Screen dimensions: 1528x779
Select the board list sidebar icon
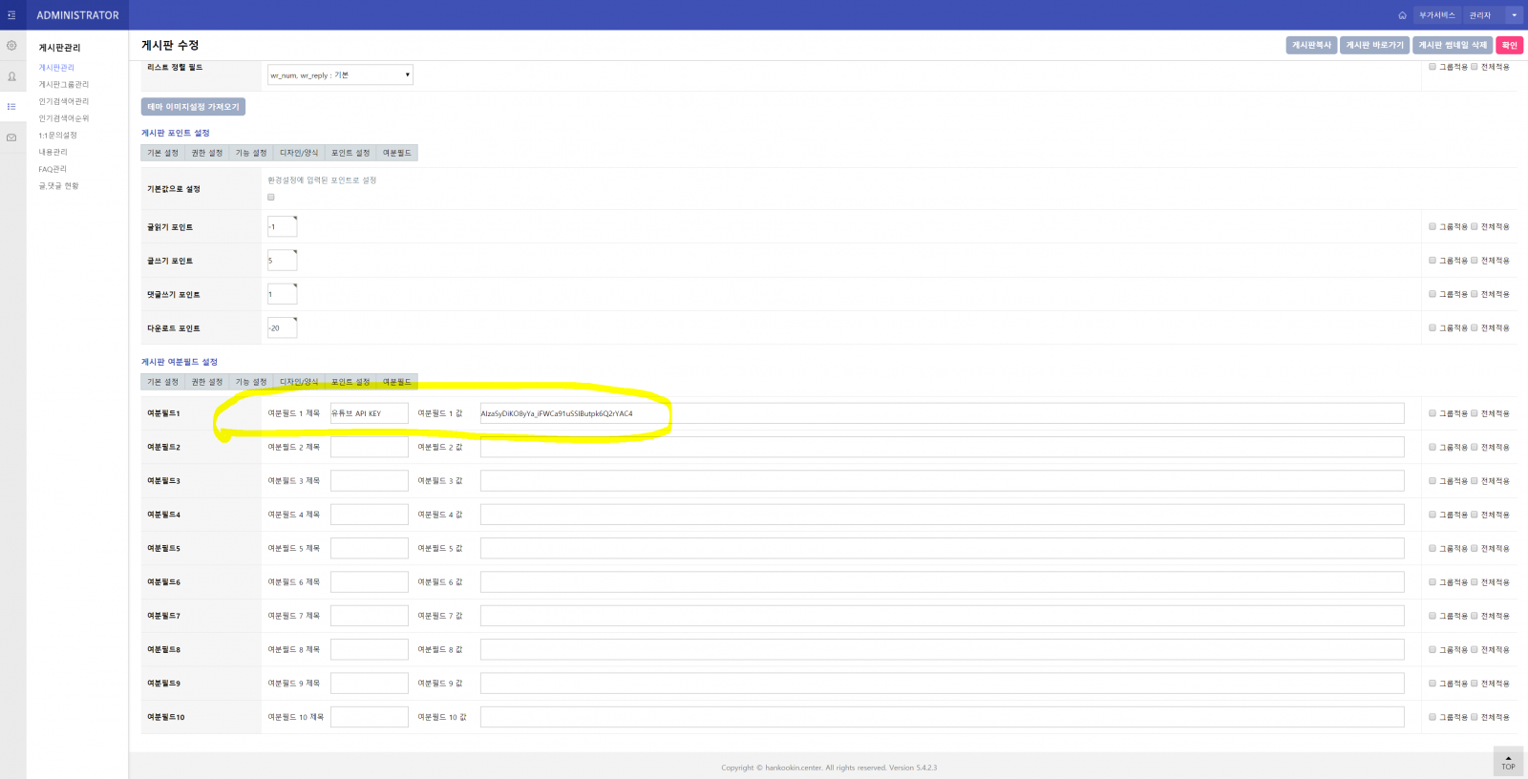tap(11, 107)
